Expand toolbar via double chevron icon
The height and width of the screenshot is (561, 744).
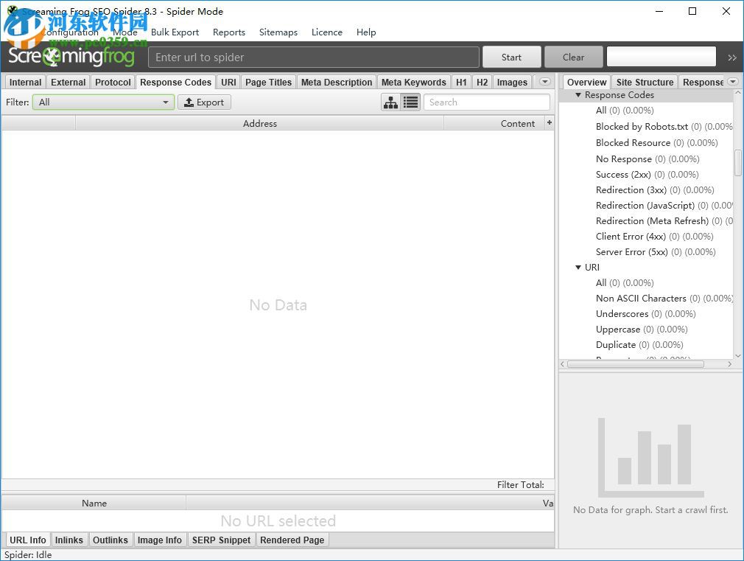click(732, 58)
